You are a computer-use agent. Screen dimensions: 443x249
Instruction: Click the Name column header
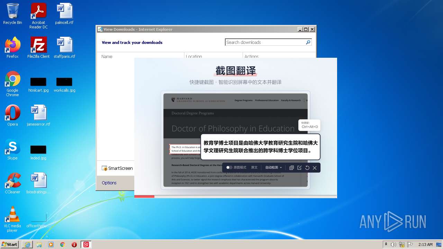coord(107,56)
